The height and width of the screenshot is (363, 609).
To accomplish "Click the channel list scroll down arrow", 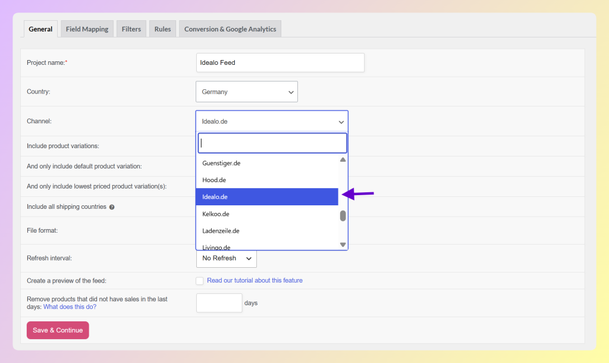I will pyautogui.click(x=343, y=245).
